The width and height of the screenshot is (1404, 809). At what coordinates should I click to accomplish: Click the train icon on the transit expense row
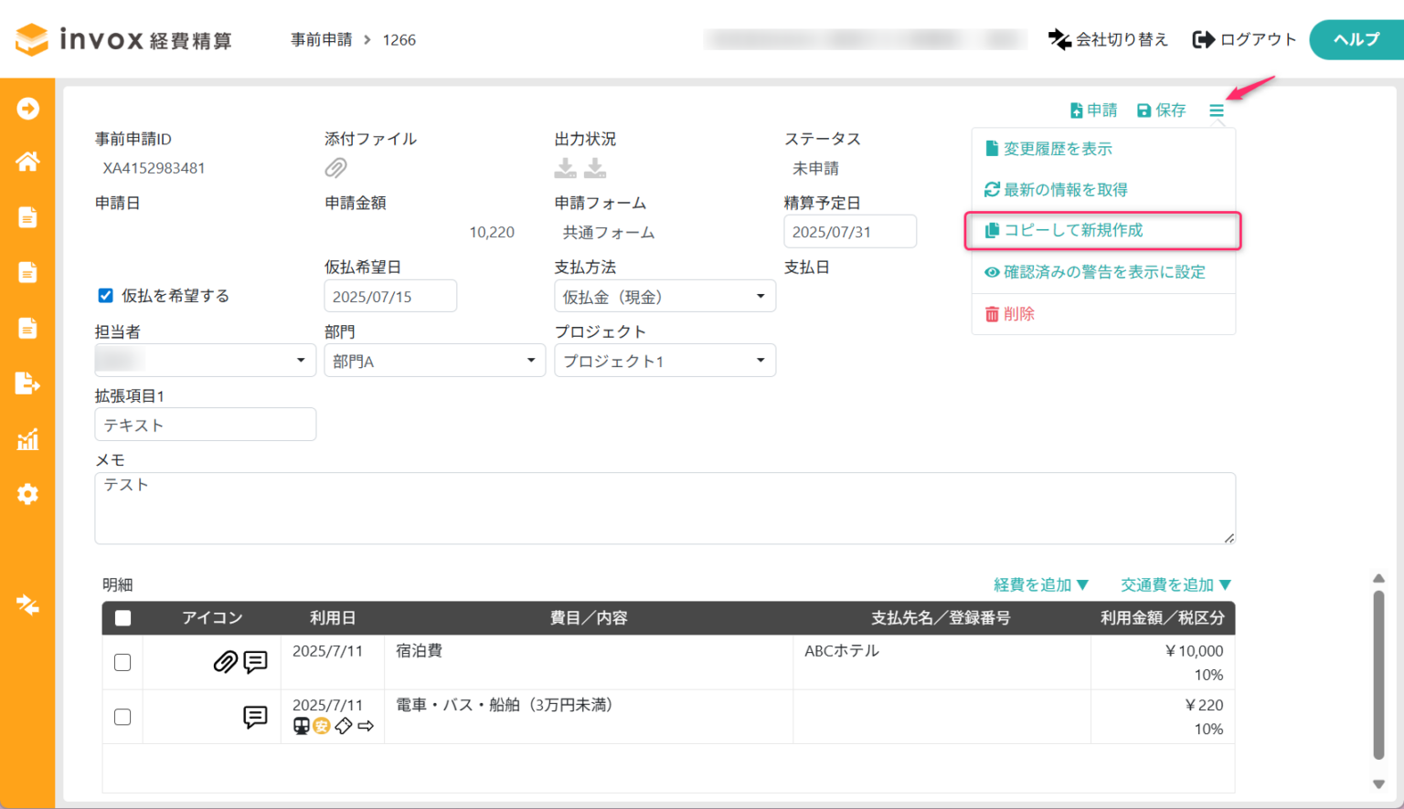(300, 726)
